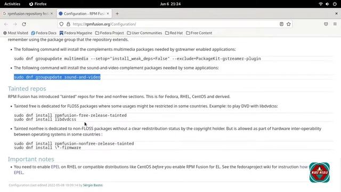341x192 pixels.
Task: Click the groupupdate multimedia command line
Action: coord(137,59)
